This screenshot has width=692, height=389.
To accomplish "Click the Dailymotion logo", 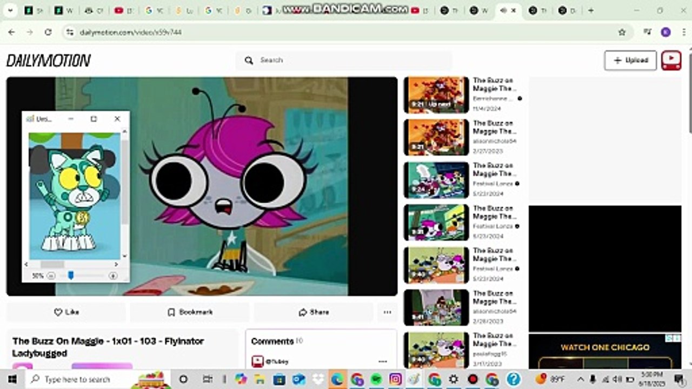I will point(48,61).
